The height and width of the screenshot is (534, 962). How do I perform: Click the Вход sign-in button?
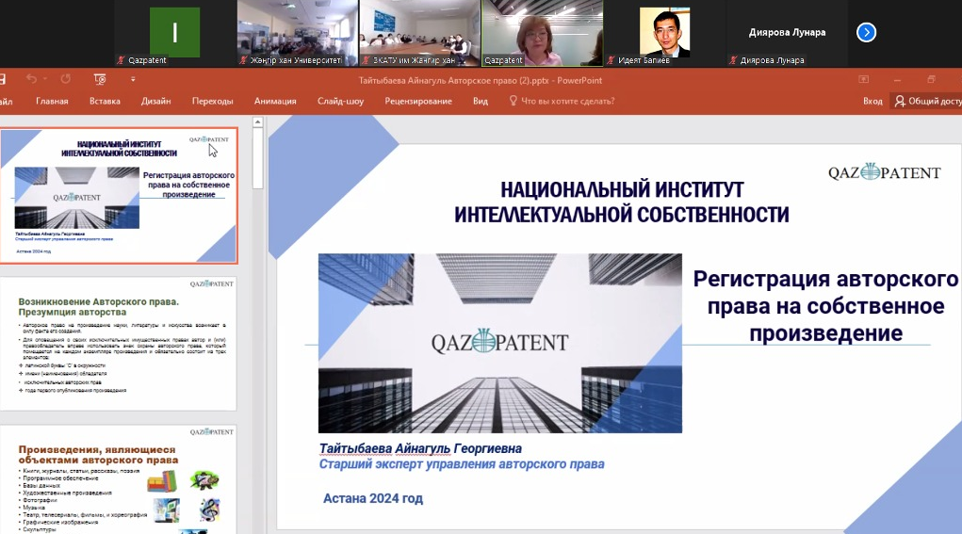point(872,101)
